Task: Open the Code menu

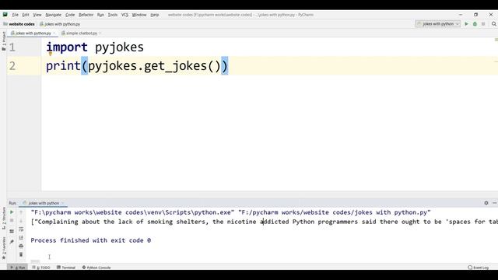Action: click(x=70, y=15)
